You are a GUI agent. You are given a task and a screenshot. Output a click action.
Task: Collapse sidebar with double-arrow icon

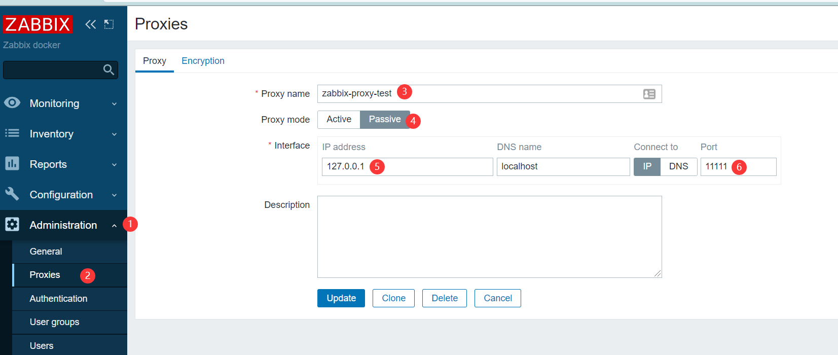click(90, 24)
